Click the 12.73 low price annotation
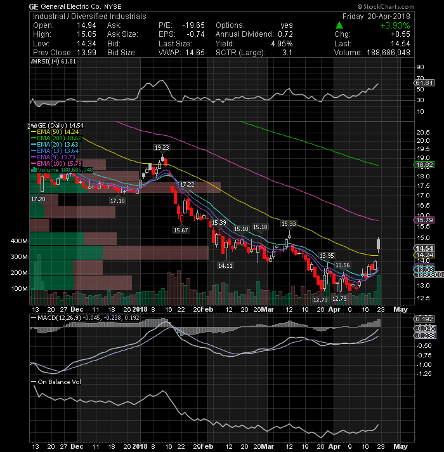This screenshot has height=452, width=444. 320,300
